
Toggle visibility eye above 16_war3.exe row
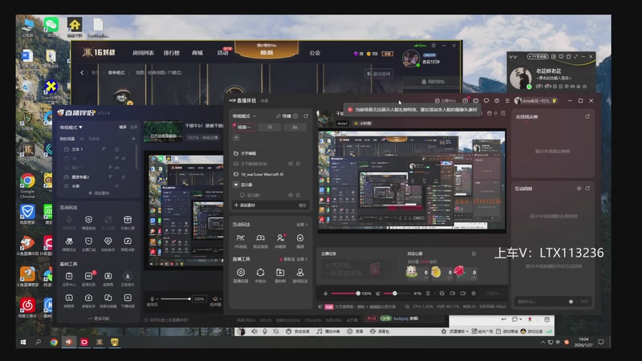(x=291, y=164)
